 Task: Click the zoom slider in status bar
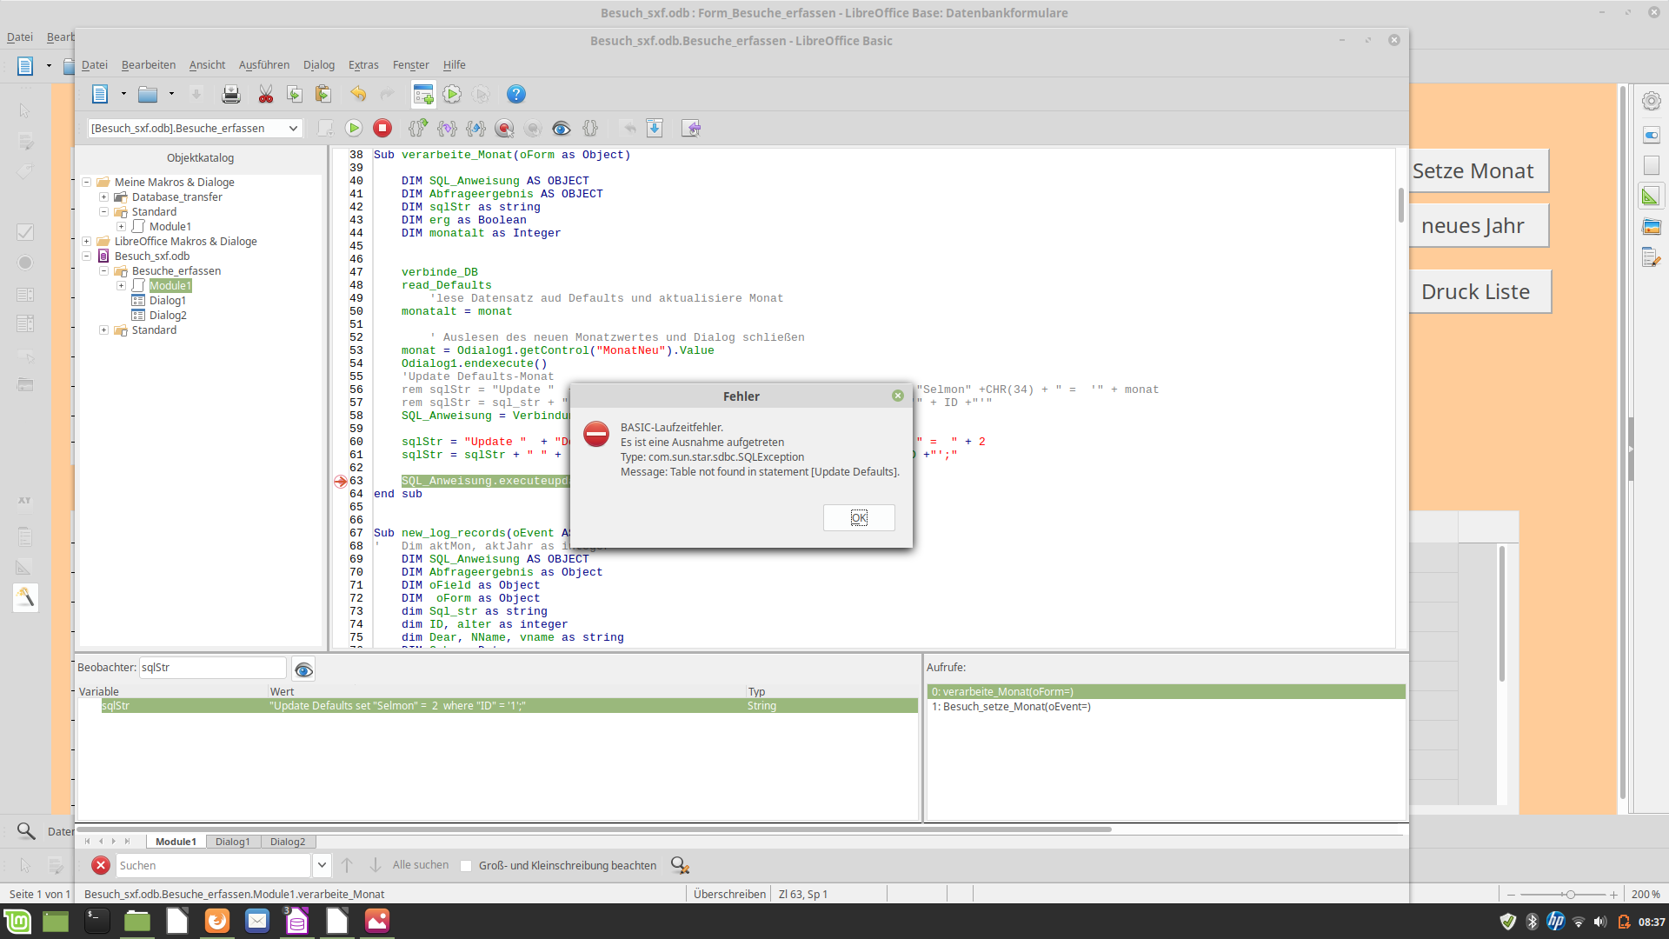tap(1570, 895)
